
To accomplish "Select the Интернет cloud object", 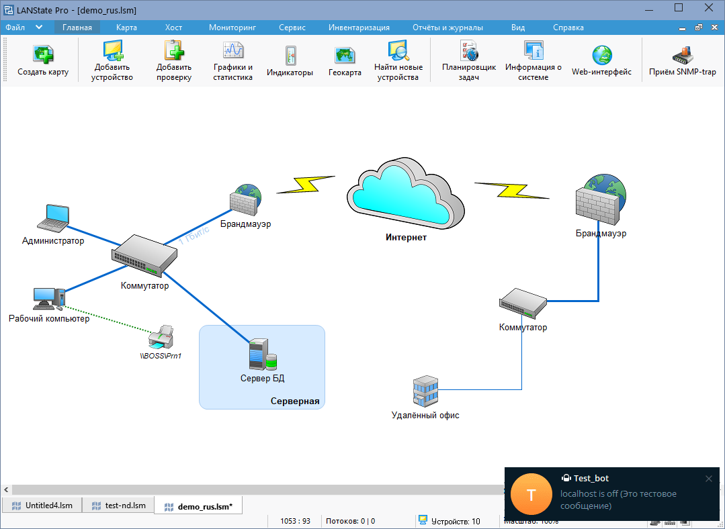I will tap(405, 193).
